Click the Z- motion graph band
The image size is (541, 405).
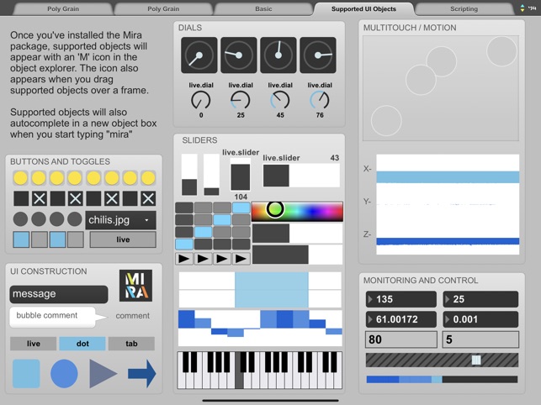pyautogui.click(x=448, y=241)
